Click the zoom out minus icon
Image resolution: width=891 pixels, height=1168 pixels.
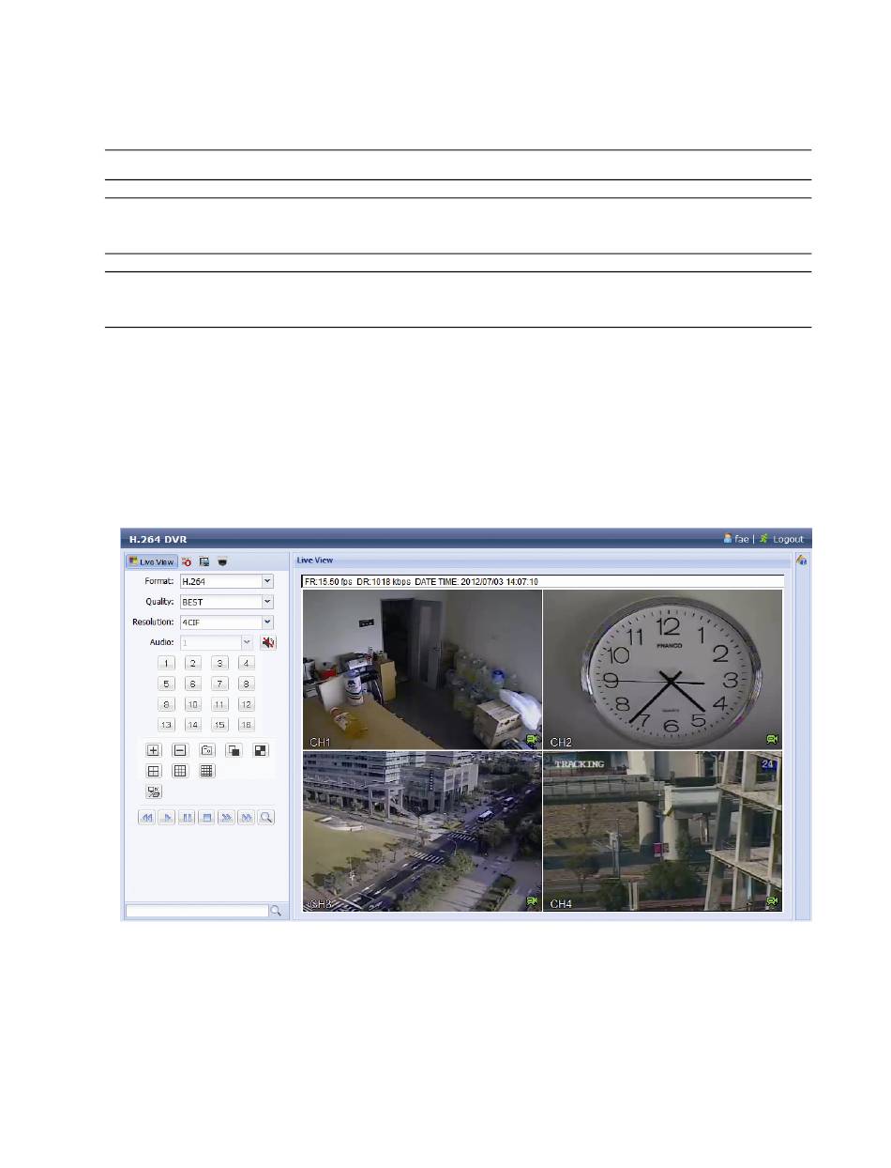click(x=180, y=750)
